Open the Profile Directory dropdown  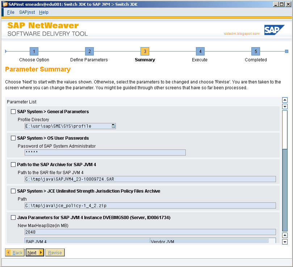pyautogui.click(x=113, y=126)
